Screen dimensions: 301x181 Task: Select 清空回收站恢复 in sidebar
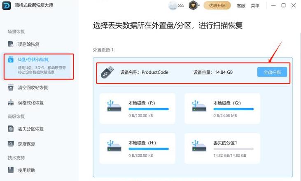(x=33, y=88)
